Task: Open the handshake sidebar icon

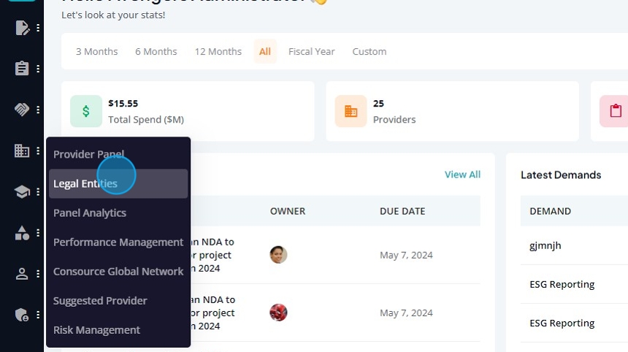Action: click(22, 110)
